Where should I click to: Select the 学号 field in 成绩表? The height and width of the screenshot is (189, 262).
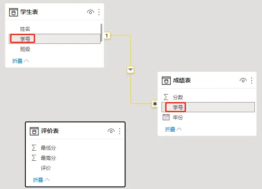click(x=208, y=107)
